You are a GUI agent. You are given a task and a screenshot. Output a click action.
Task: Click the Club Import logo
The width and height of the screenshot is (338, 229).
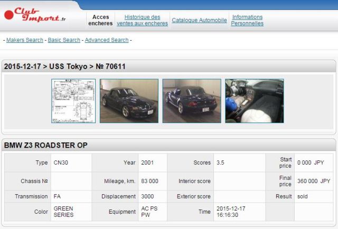pos(35,15)
